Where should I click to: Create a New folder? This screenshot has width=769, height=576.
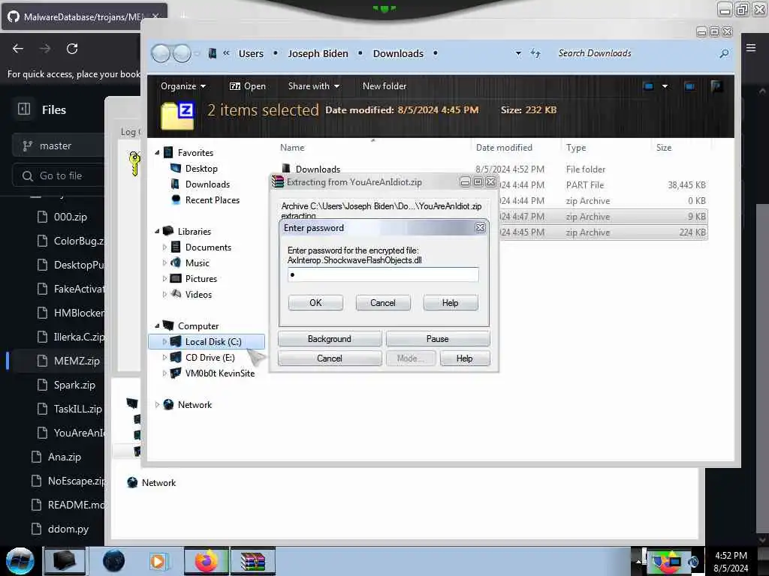[384, 86]
